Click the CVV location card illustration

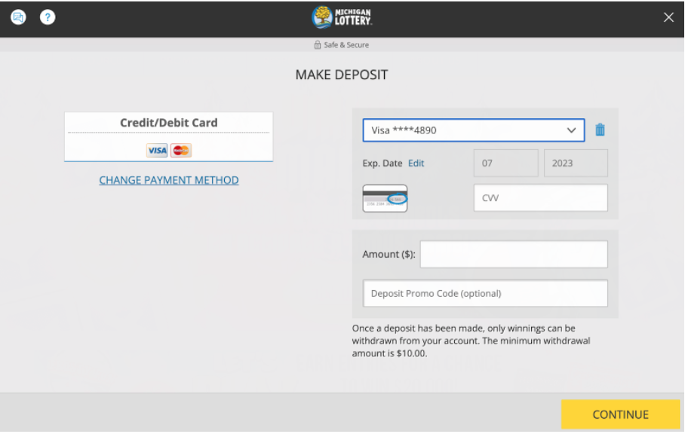[385, 197]
